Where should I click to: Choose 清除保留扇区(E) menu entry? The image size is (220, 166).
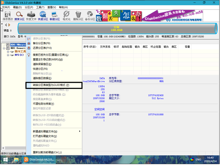[x=54, y=64]
